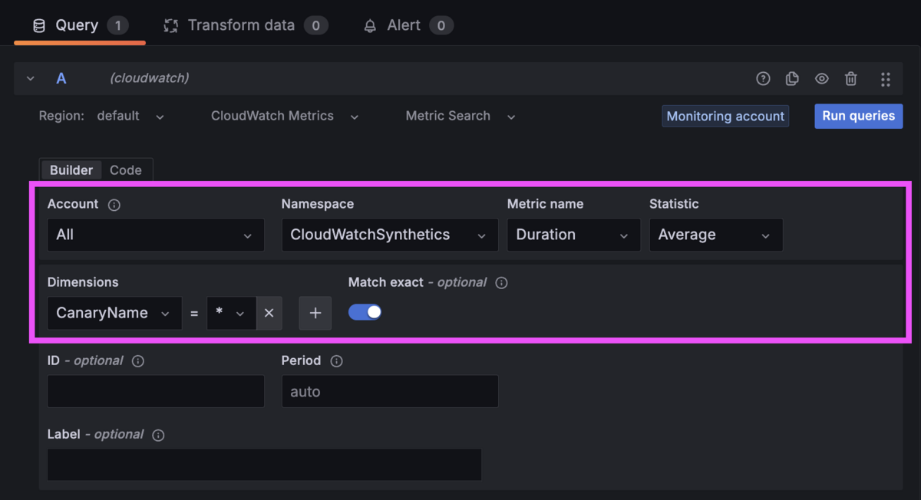Click the Run queries button
This screenshot has width=921, height=500.
tap(858, 116)
